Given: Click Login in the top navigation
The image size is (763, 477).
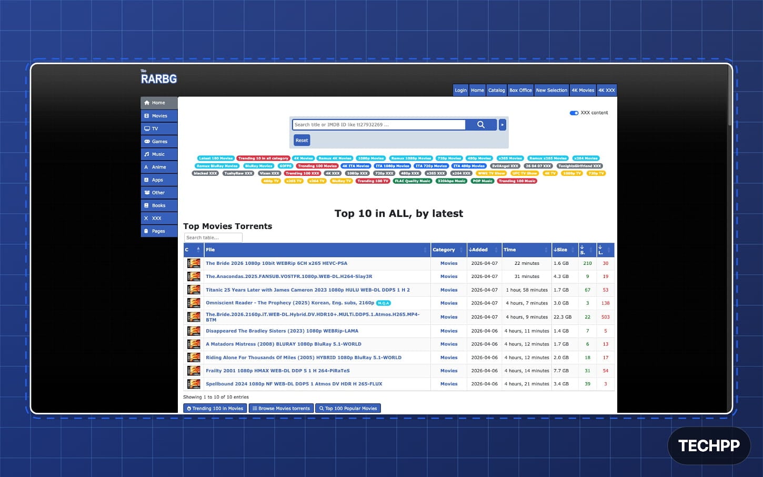Looking at the screenshot, I should (x=460, y=90).
